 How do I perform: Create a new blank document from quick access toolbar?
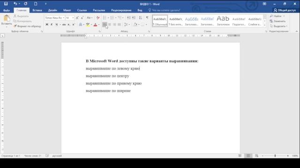[36, 4]
